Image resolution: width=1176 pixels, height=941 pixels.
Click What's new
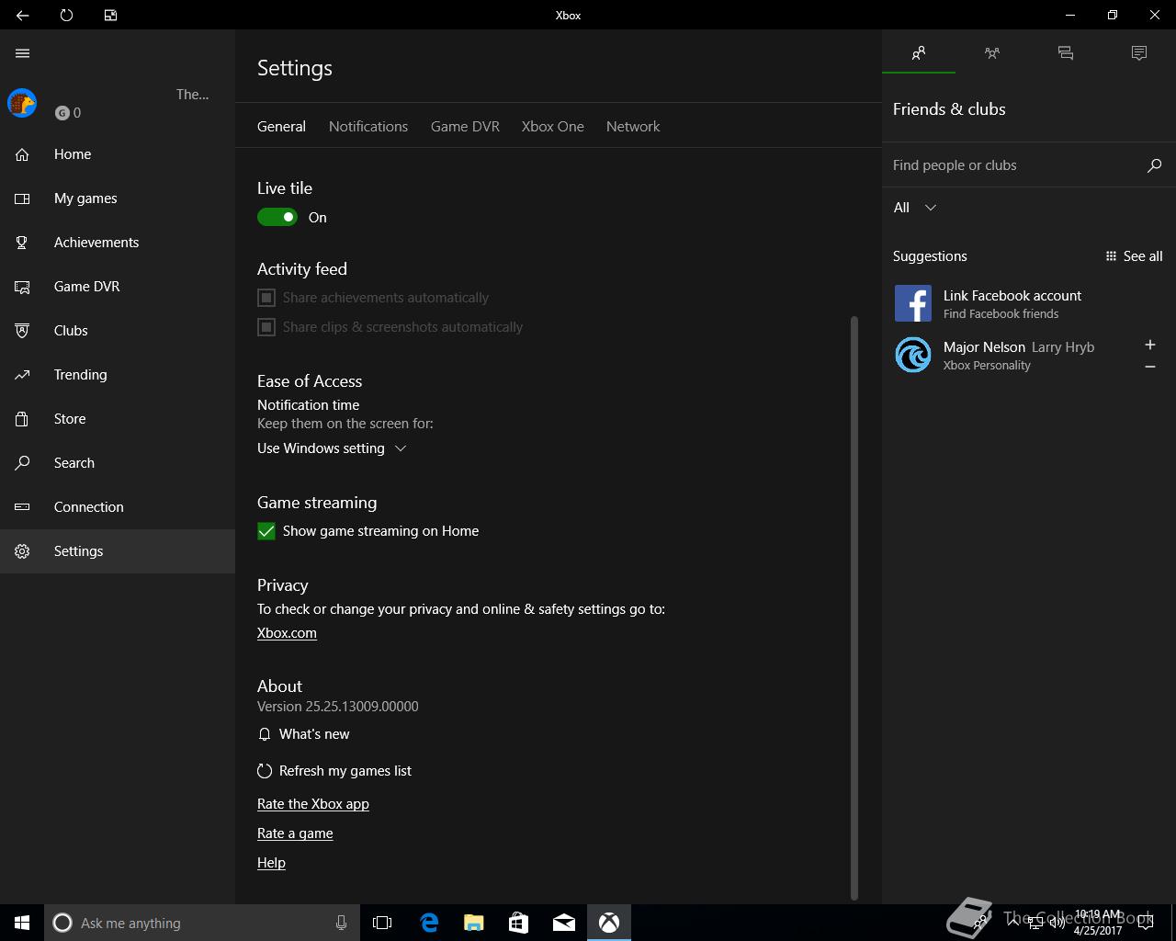pos(304,734)
